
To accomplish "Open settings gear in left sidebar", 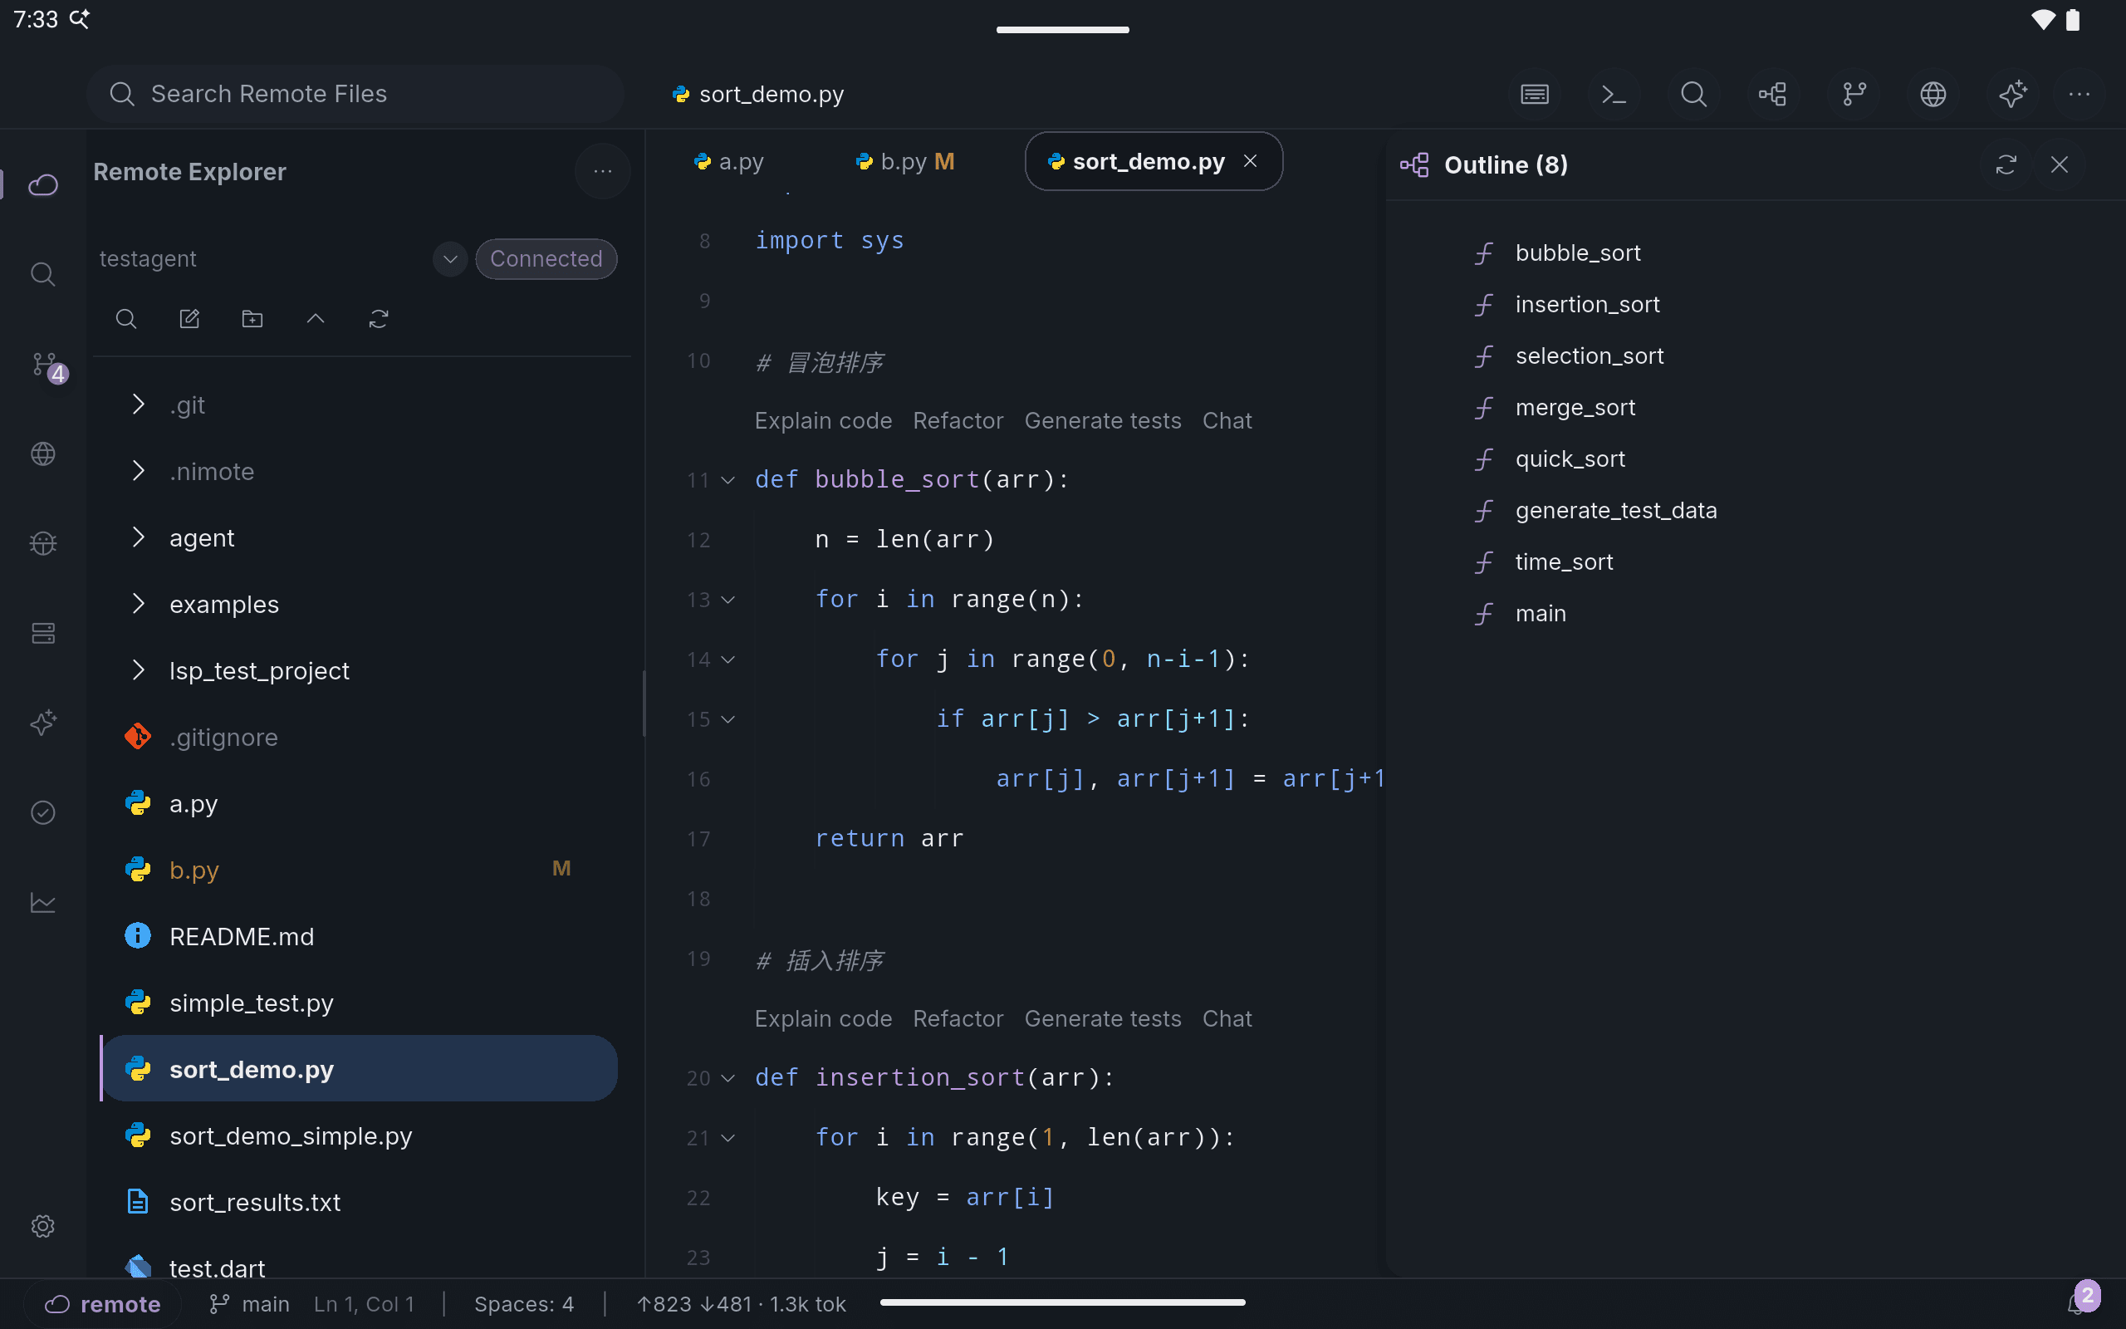I will pos(43,1225).
